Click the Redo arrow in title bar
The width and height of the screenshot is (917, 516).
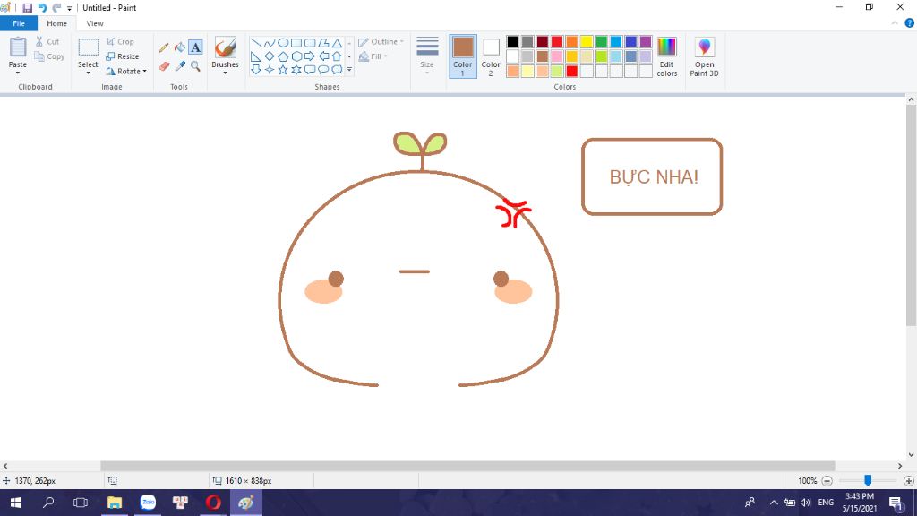56,7
